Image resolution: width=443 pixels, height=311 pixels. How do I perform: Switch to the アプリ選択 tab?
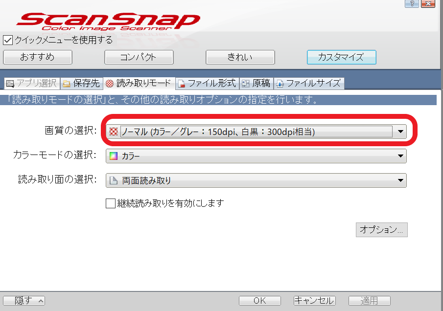point(32,84)
